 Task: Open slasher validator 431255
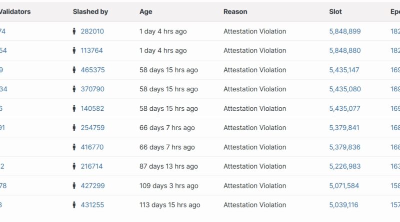pos(92,205)
